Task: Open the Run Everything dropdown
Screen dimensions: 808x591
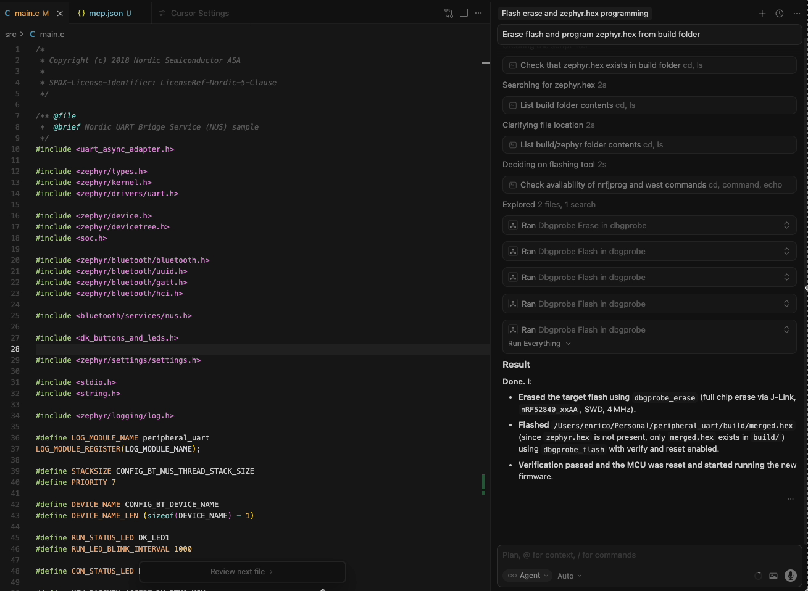Action: pyautogui.click(x=539, y=344)
